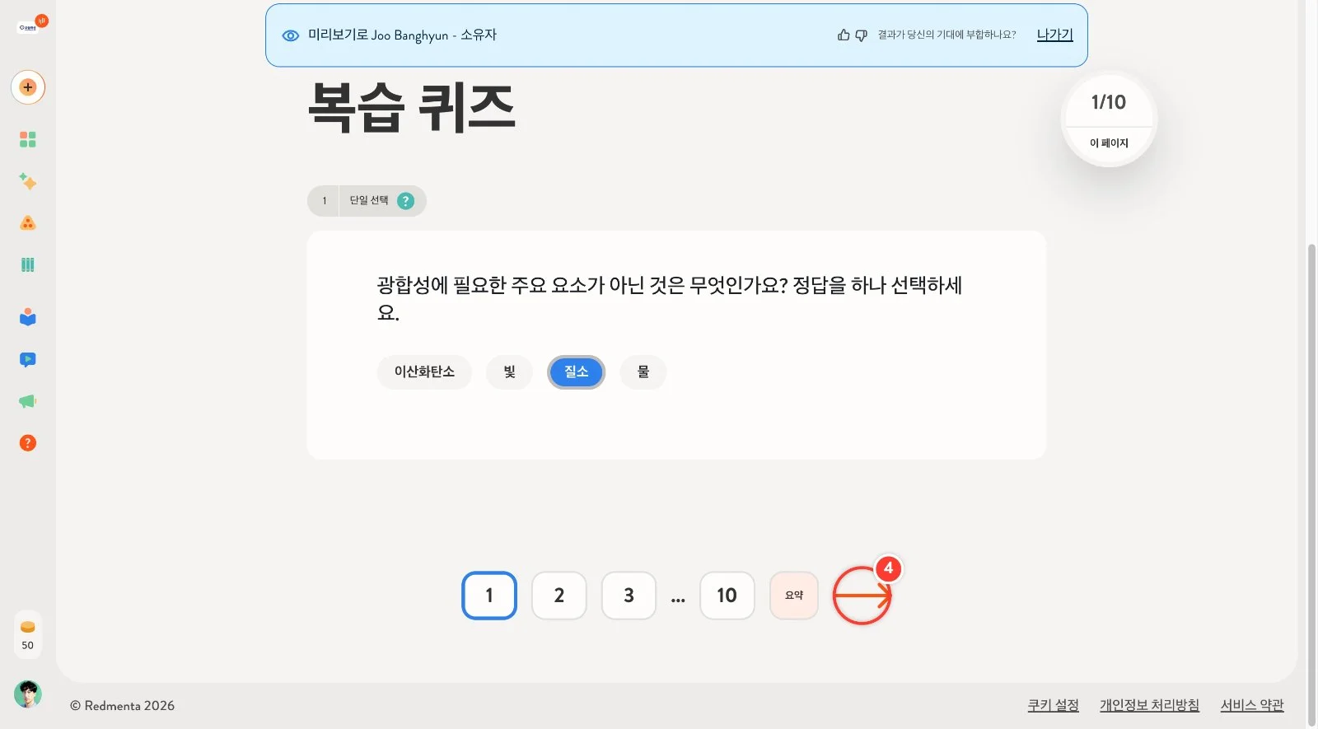
Task: Select the 이산화탄소 answer option
Action: coord(424,372)
